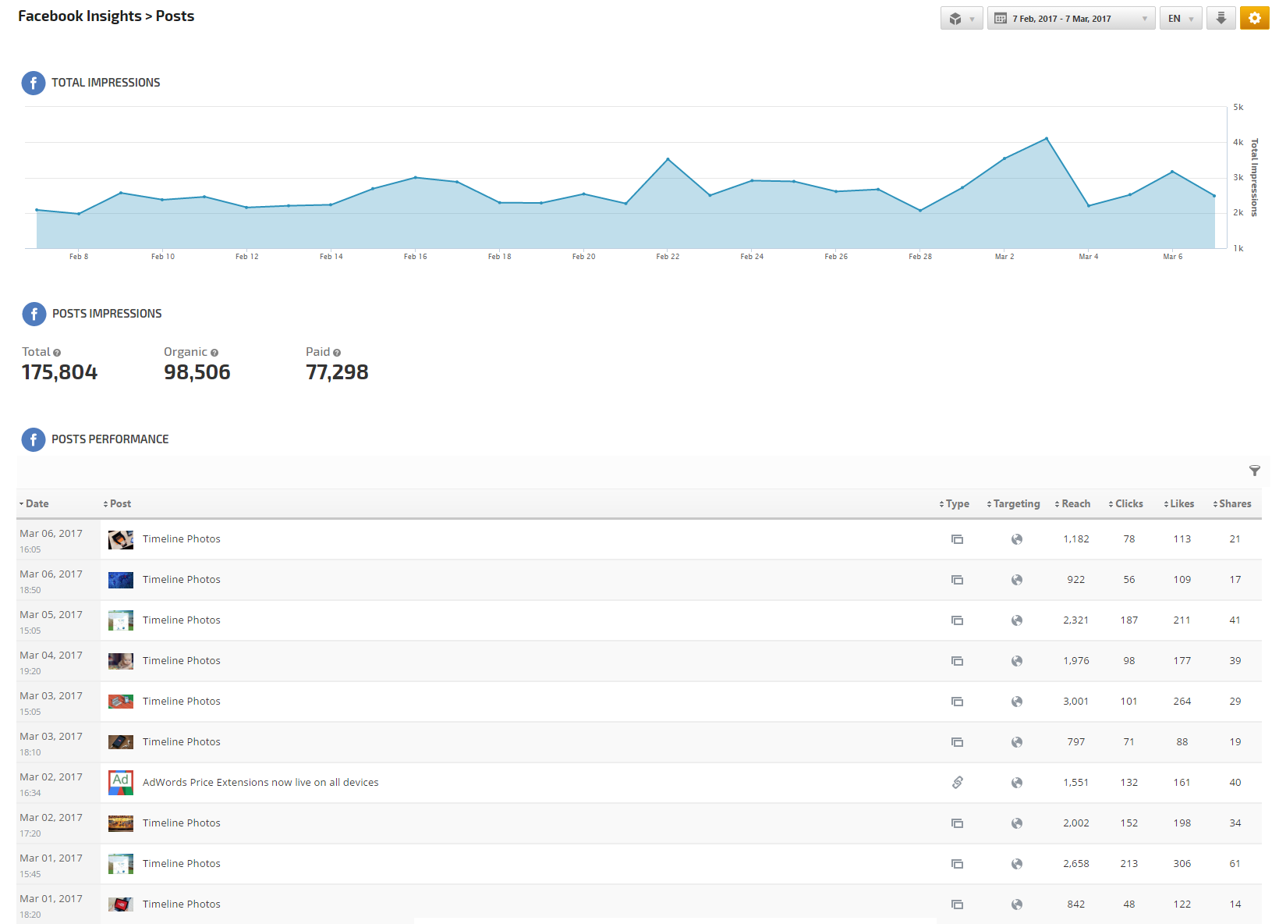
Task: Click the Organic impressions help icon
Action: click(214, 353)
